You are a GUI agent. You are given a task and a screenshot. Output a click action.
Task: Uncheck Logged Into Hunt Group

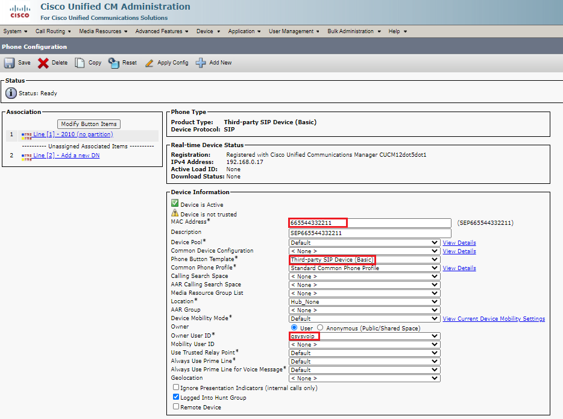pyautogui.click(x=176, y=397)
